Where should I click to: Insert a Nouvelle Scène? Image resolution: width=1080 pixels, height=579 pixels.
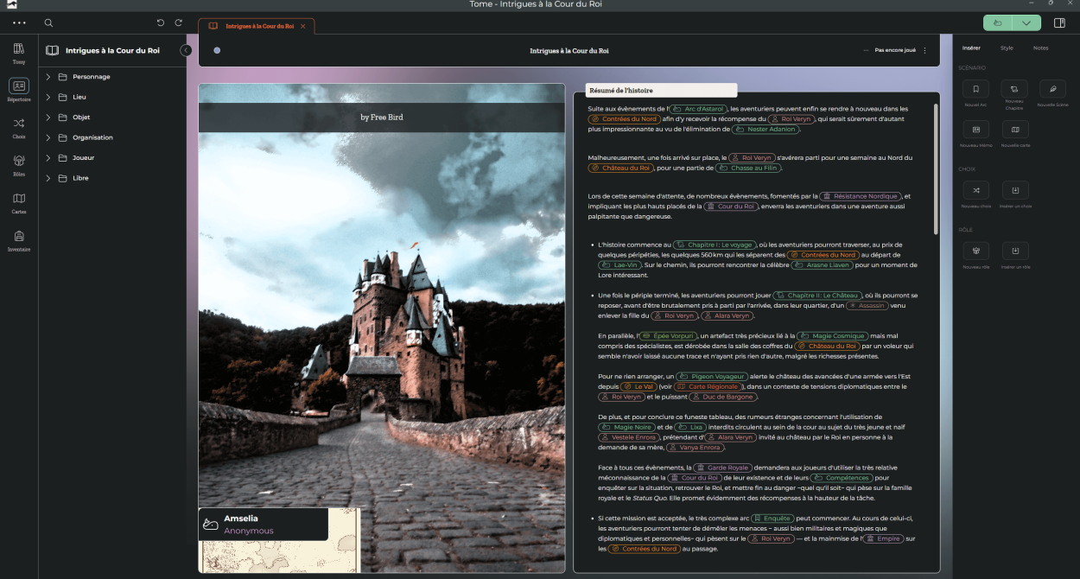(1052, 89)
